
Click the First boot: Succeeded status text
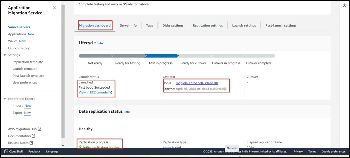pos(94,88)
